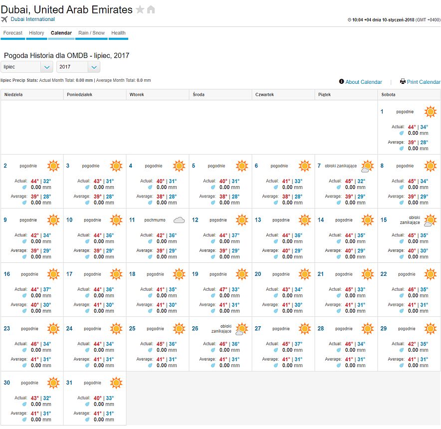This screenshot has width=441, height=429.
Task: Click the Dubai, United Arab Emirates title
Action: [x=67, y=9]
